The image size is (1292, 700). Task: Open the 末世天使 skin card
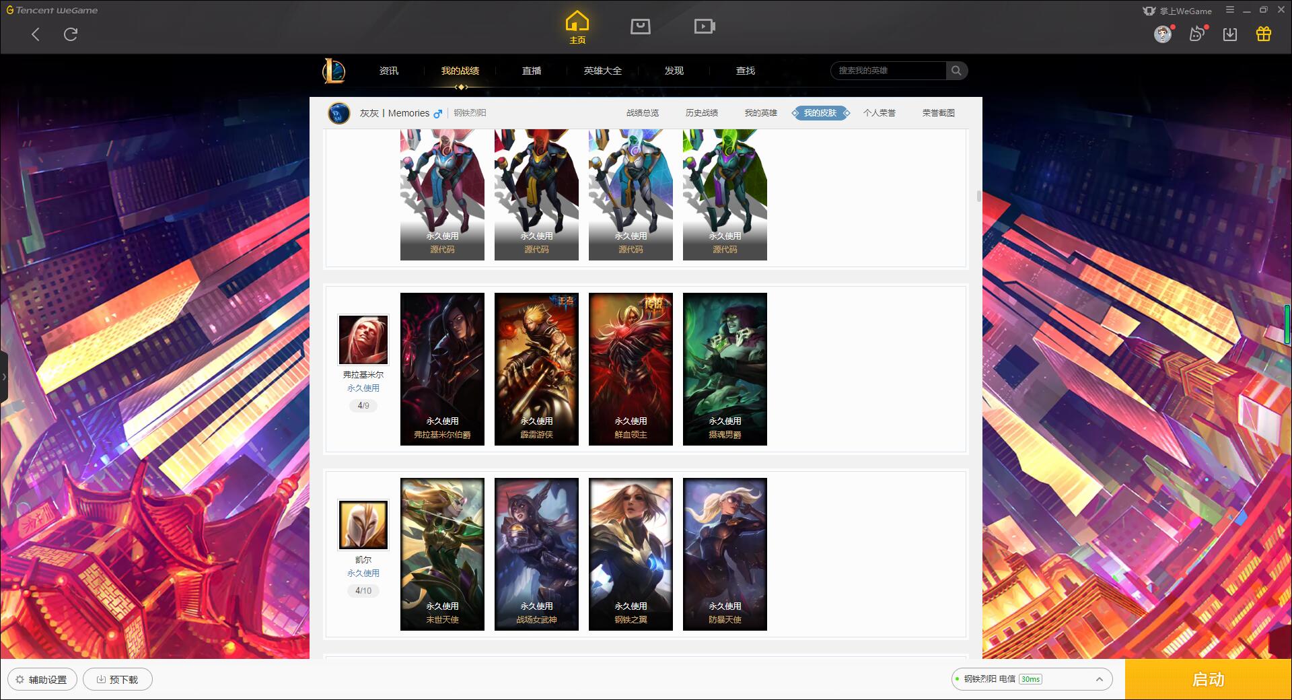(442, 554)
